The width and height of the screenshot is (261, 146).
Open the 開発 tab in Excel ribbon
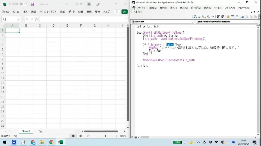click(x=97, y=12)
